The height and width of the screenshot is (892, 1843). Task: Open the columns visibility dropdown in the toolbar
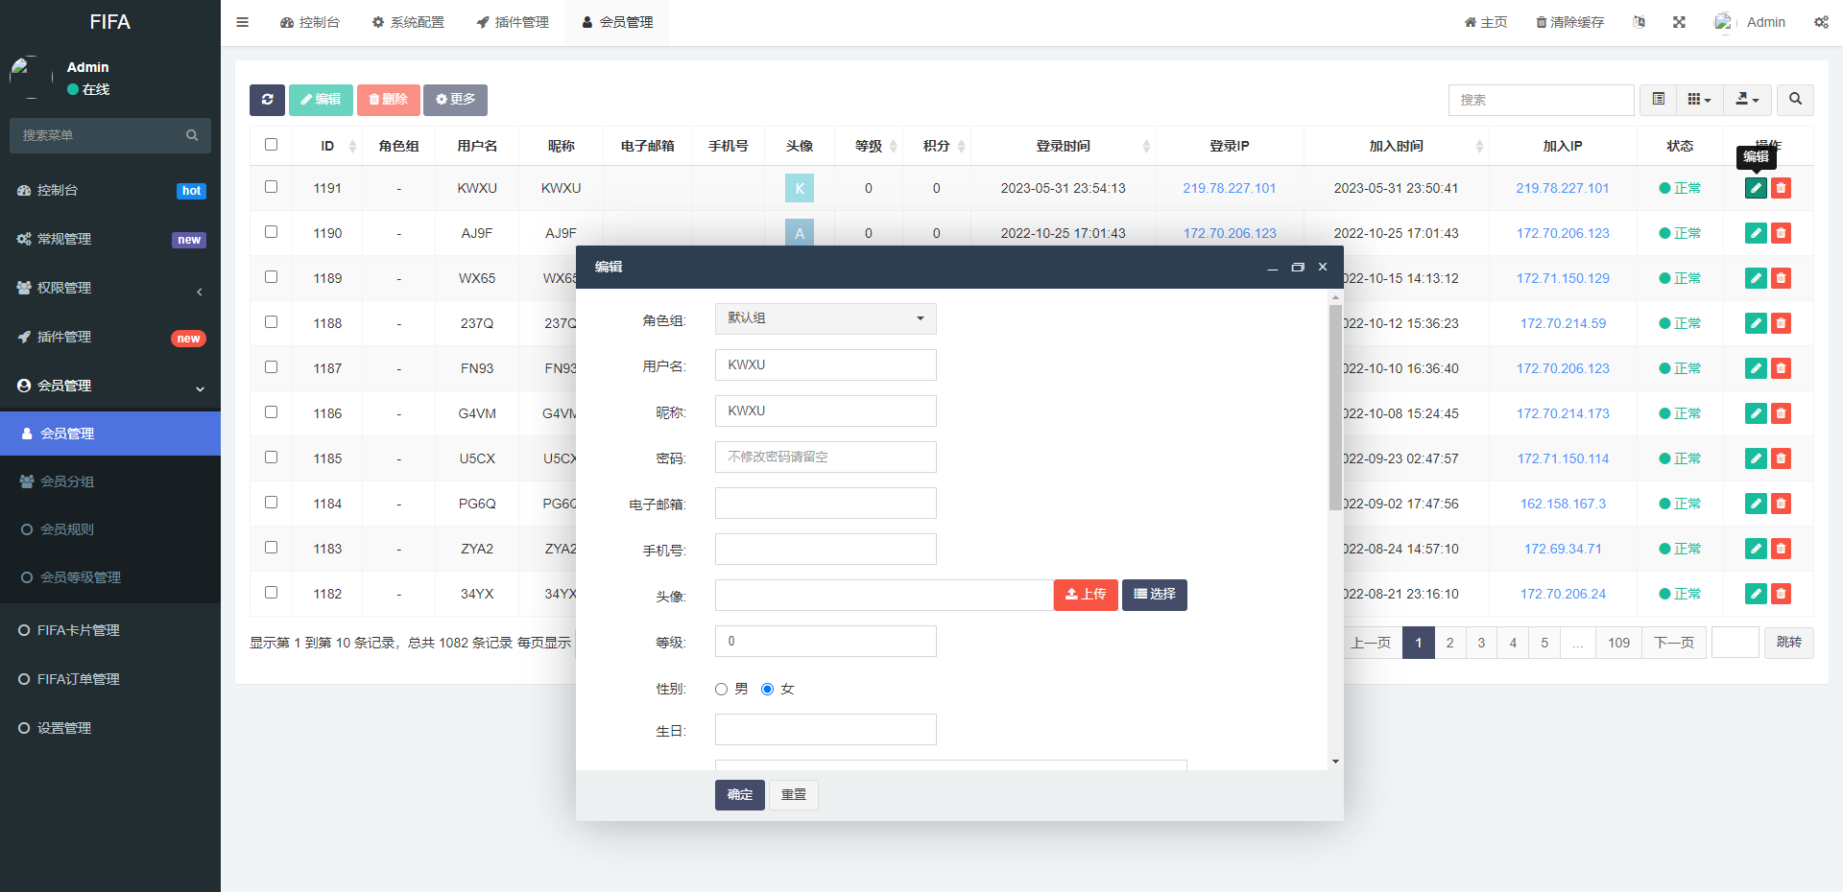[x=1699, y=100]
